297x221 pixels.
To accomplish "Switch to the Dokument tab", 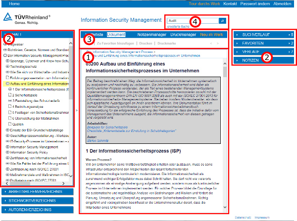I will (116, 35).
